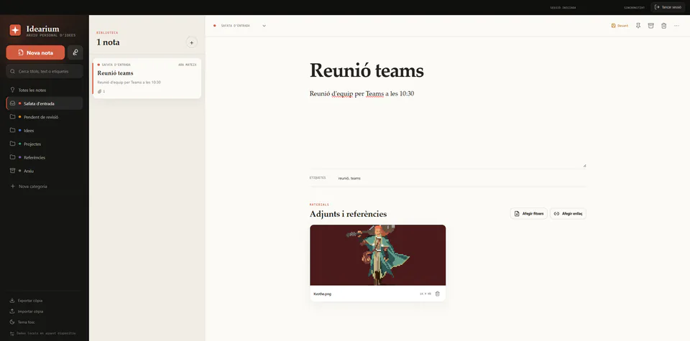Click the Reunió teams title field

[x=448, y=70]
